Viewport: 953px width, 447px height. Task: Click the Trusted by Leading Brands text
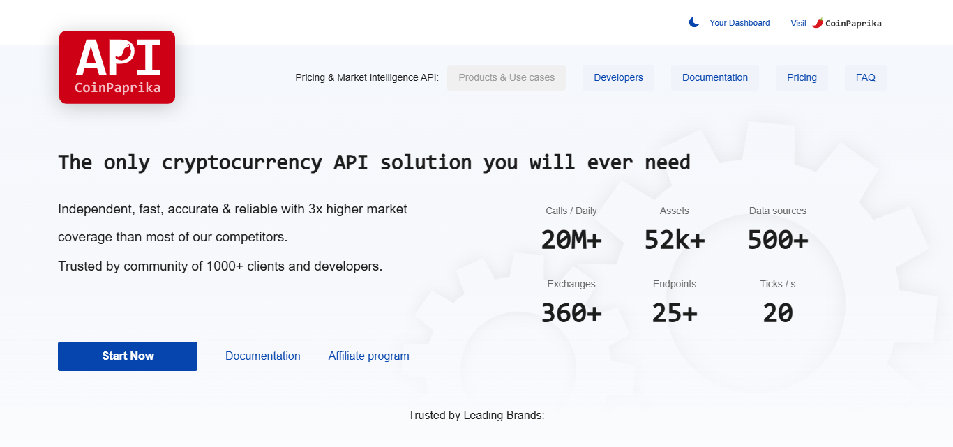(476, 416)
